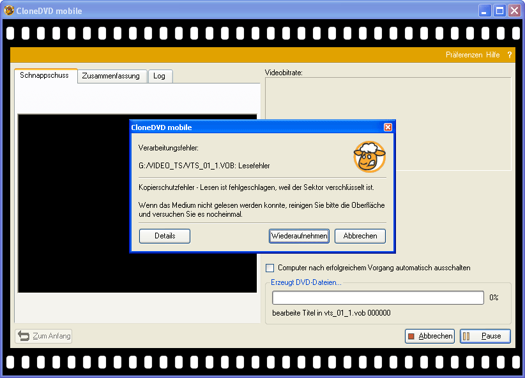Enable automatic computer shutdown checkbox
This screenshot has height=378, width=525.
[x=270, y=268]
